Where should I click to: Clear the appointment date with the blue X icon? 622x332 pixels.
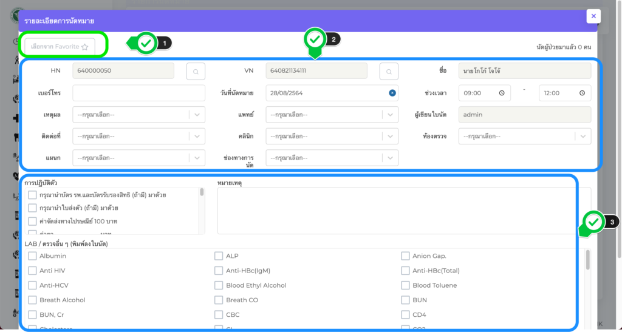click(x=392, y=93)
